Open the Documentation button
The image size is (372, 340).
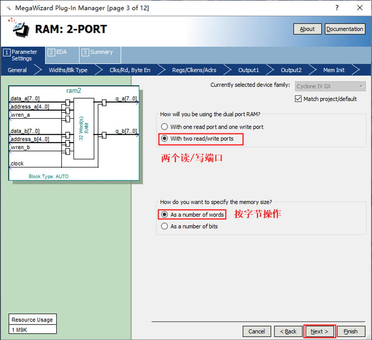344,29
